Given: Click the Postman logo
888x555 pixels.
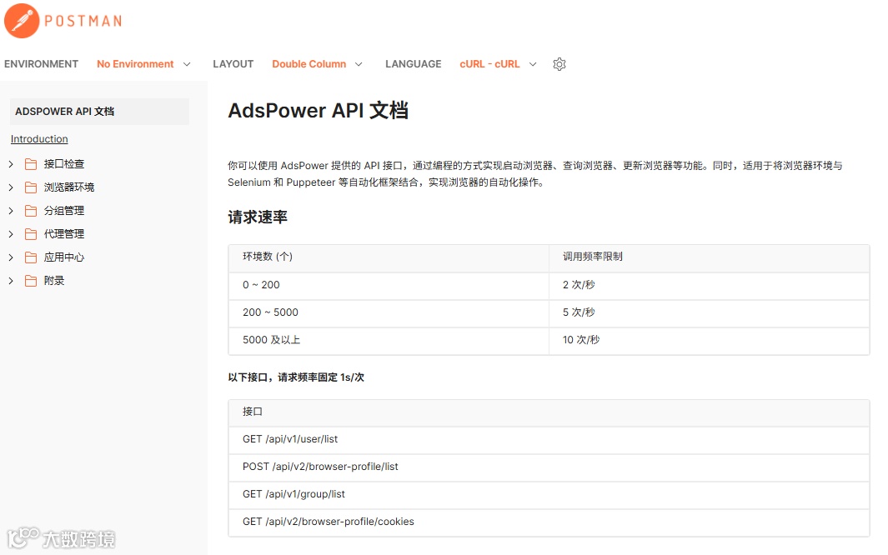Looking at the screenshot, I should (x=63, y=21).
